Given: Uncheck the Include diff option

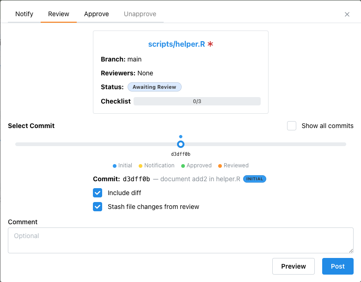Looking at the screenshot, I should pyautogui.click(x=98, y=193).
